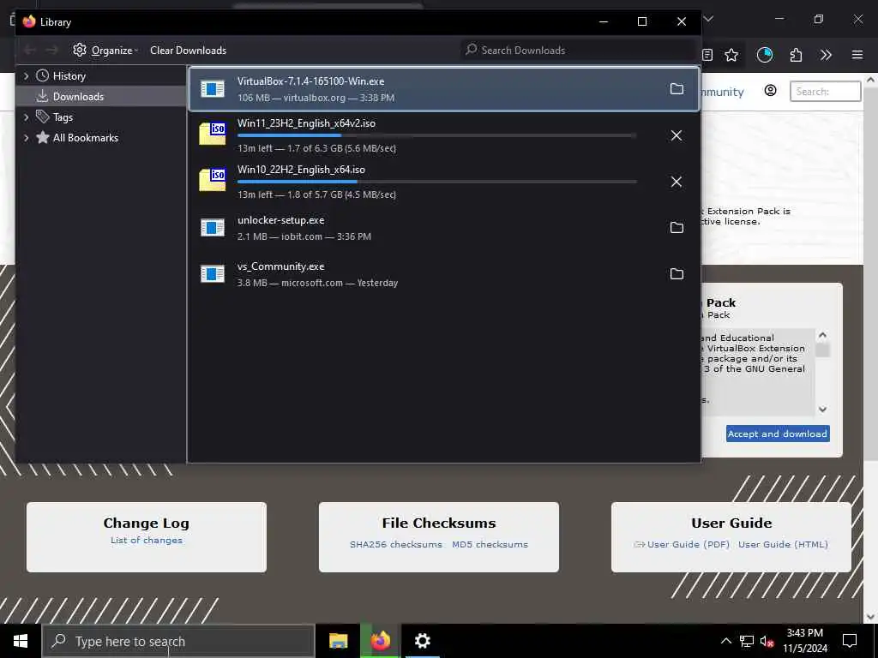Open folder containing vs_Community.exe
The image size is (878, 658).
pyautogui.click(x=677, y=274)
